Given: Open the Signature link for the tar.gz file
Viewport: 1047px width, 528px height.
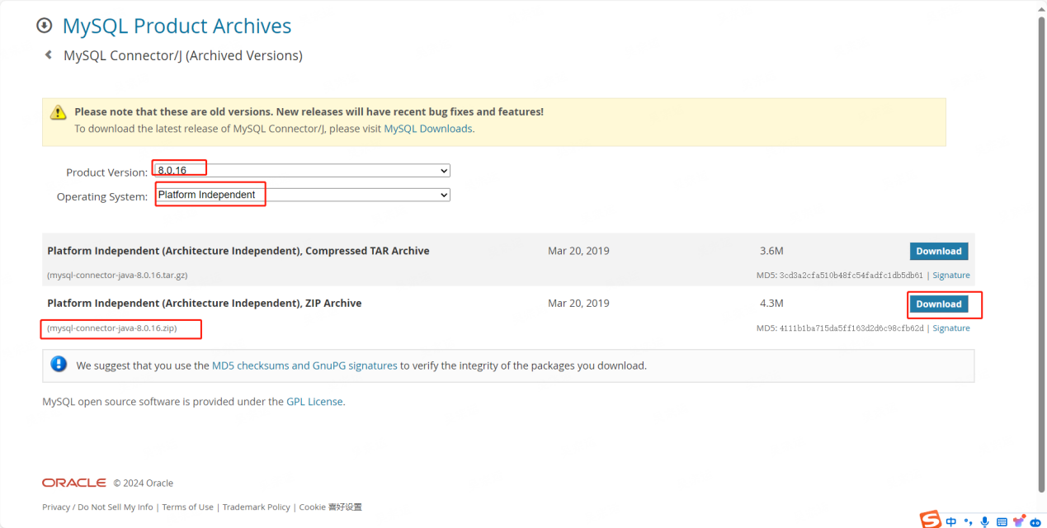Looking at the screenshot, I should [951, 276].
